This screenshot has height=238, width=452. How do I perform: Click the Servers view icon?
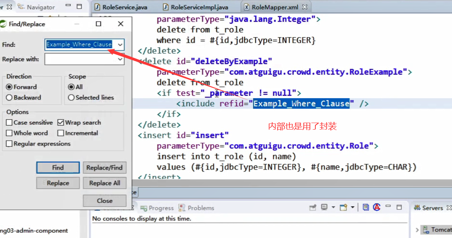pos(417,207)
